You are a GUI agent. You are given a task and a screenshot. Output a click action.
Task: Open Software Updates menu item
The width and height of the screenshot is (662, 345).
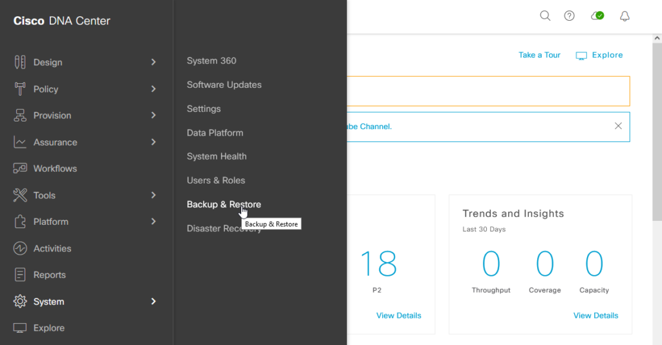(224, 85)
